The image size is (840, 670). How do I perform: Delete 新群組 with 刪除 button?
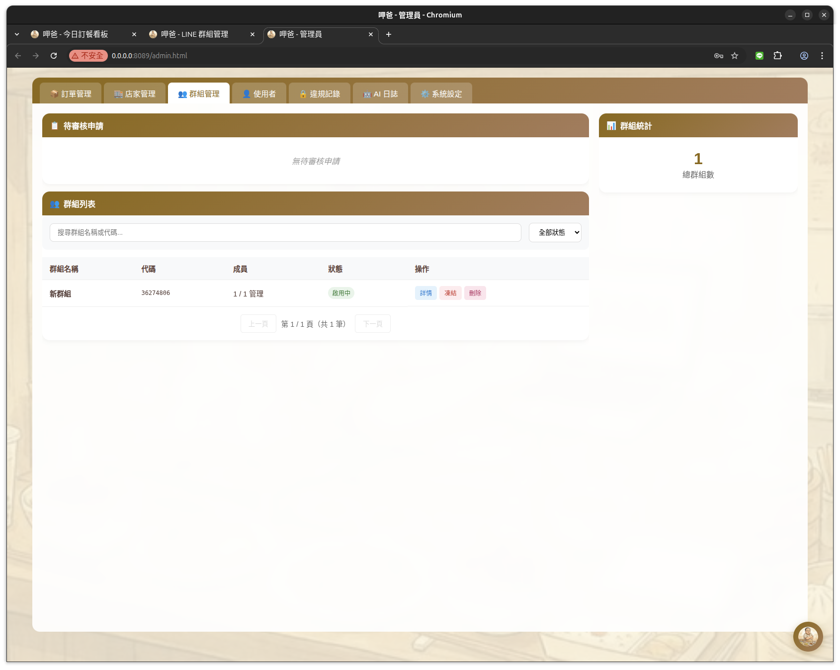pyautogui.click(x=475, y=293)
